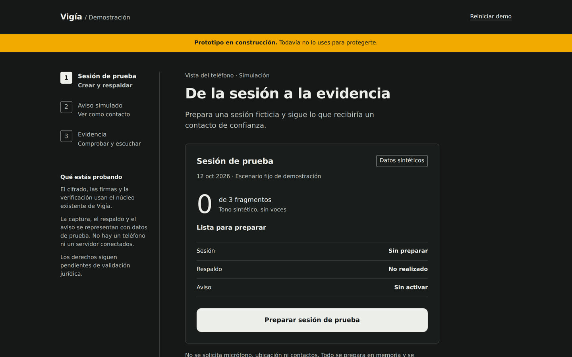Select the Respaldo row showing No realizado

coord(312,269)
